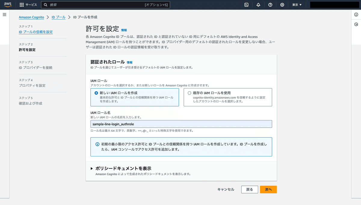Click the 戻る button
Image resolution: width=361 pixels, height=205 pixels.
point(250,189)
